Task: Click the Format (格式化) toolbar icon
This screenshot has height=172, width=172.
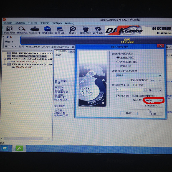Action: click(73, 30)
